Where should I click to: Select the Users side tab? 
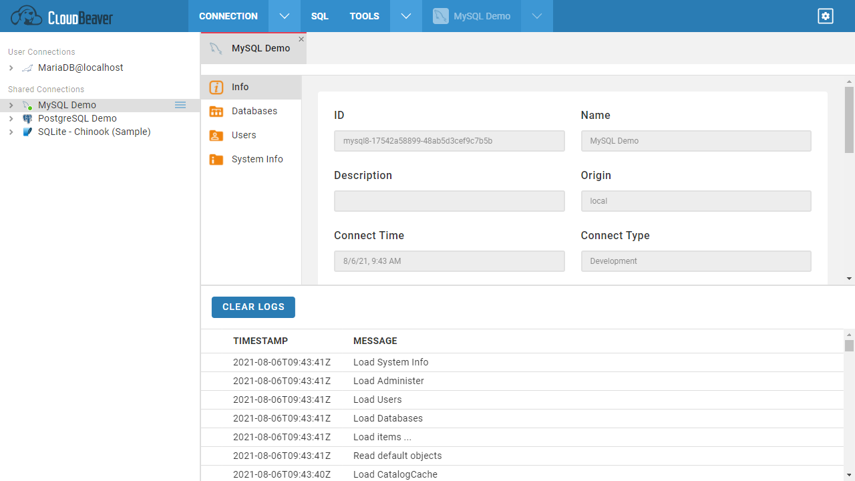tap(251, 135)
